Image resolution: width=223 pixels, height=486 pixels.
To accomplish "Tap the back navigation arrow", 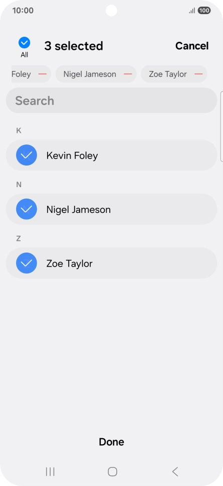I will pos(175,472).
